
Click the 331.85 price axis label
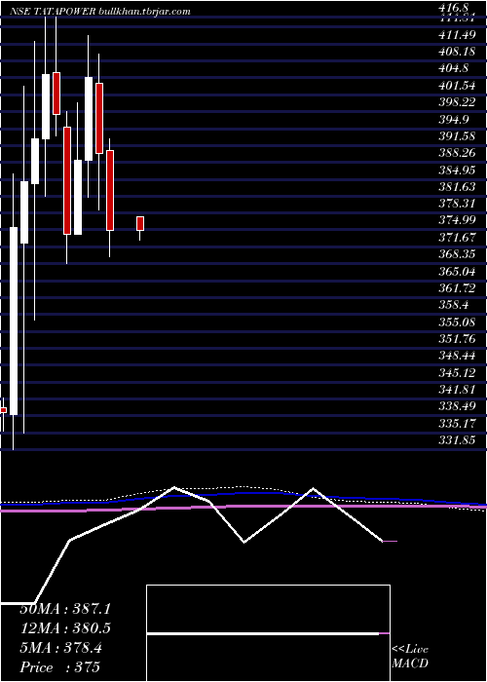457,439
